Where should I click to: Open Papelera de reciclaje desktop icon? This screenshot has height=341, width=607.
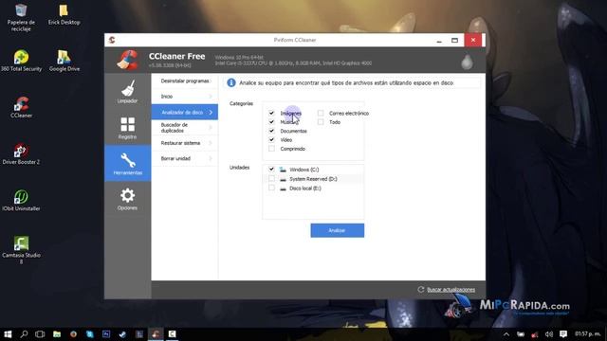(x=21, y=17)
